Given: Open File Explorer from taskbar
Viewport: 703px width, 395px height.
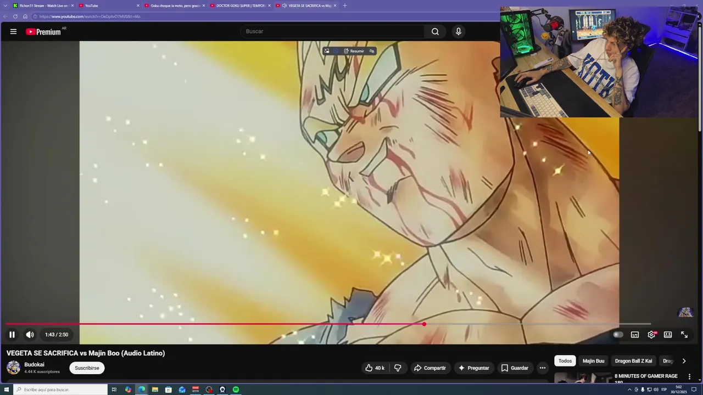Looking at the screenshot, I should tap(155, 390).
